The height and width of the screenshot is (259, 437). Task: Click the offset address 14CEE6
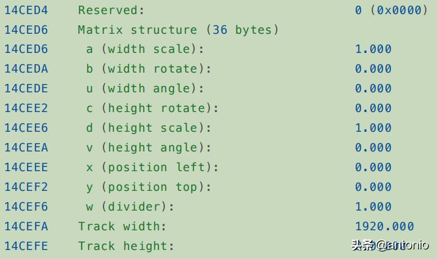(26, 128)
